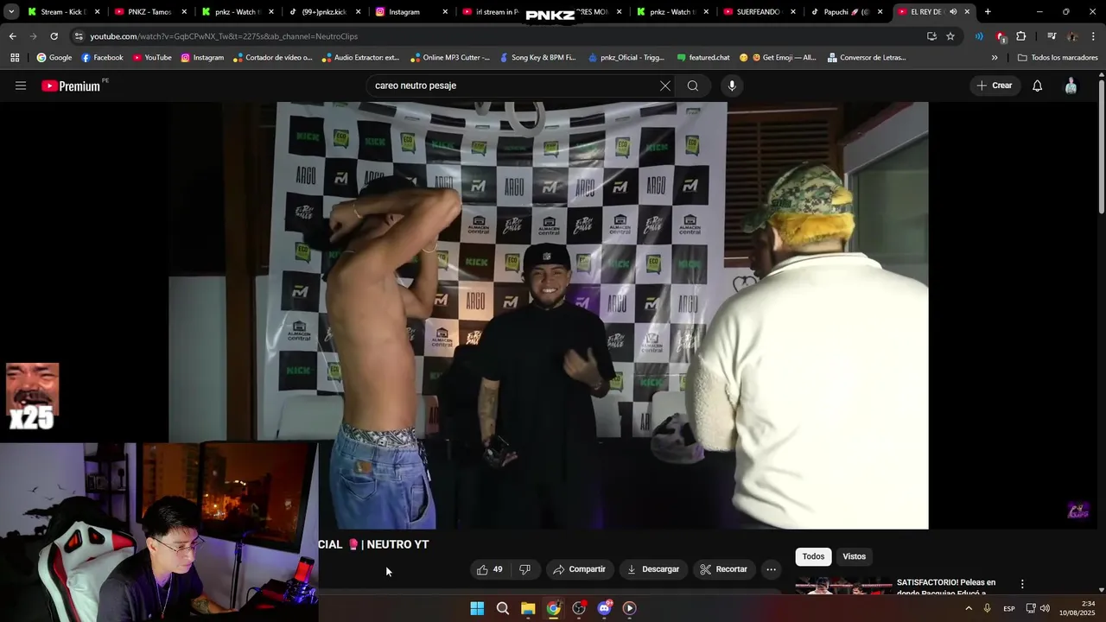Screen dimensions: 1106x622
Task: Switch to SUERFEANDO browser tab
Action: pos(758,12)
